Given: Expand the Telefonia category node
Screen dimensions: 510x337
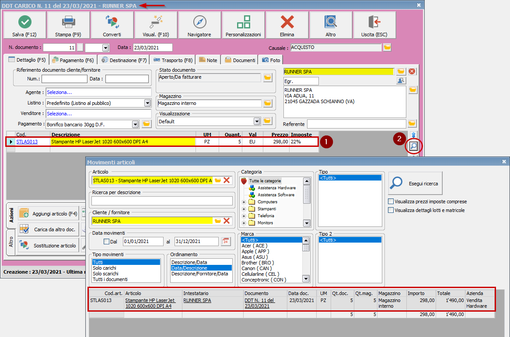Looking at the screenshot, I should coord(244,216).
